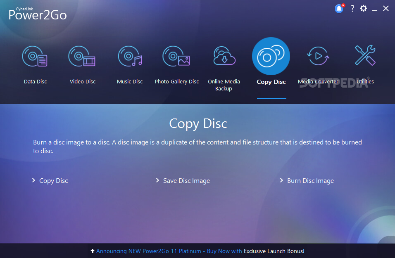395x258 pixels.
Task: Click the Online Media Backup label
Action: [x=224, y=85]
